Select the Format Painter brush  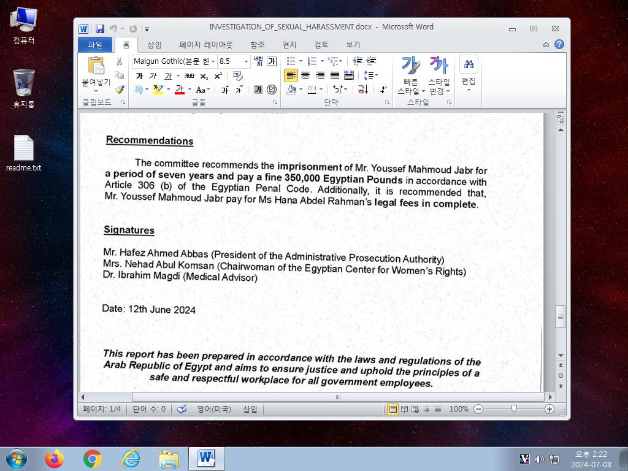click(x=119, y=90)
